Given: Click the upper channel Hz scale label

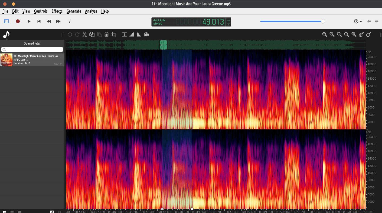Looking at the screenshot, I should coord(369,52).
